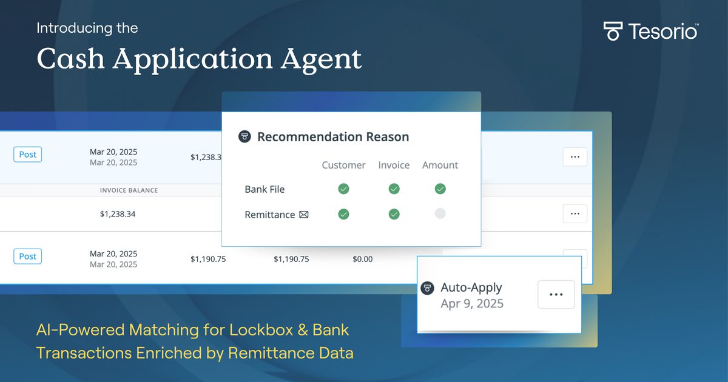Screen dimensions: 728x382
Task: Click Bank File Amount green check
Action: click(440, 189)
